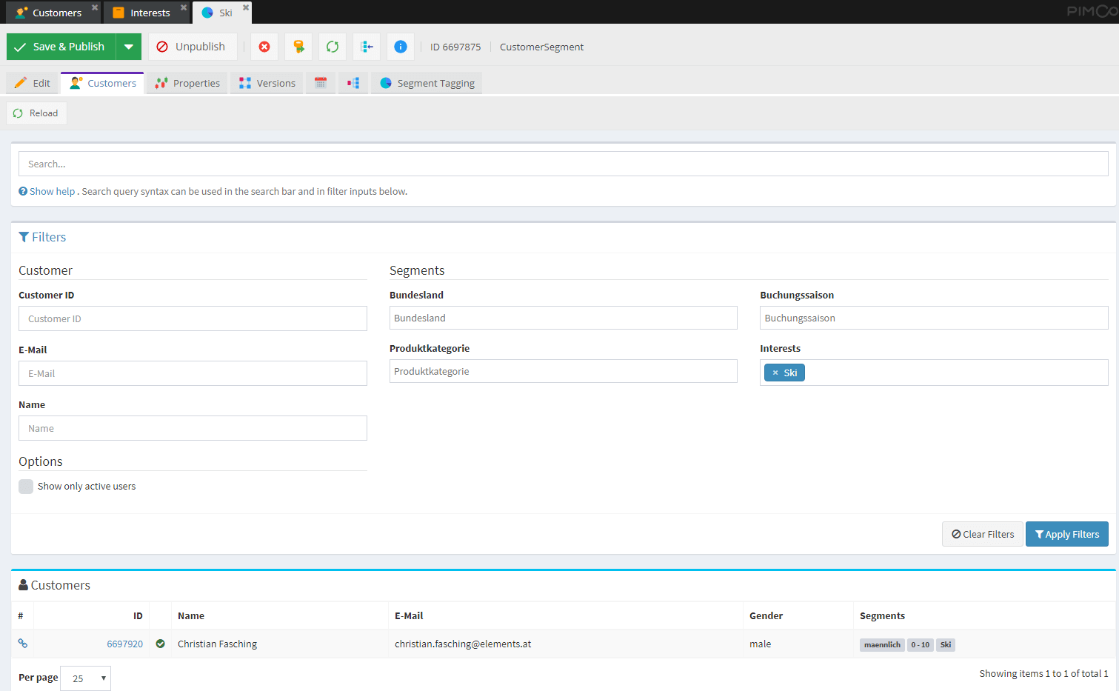Click the green reload icon in toolbar
The height and width of the screenshot is (691, 1119).
[x=333, y=47]
